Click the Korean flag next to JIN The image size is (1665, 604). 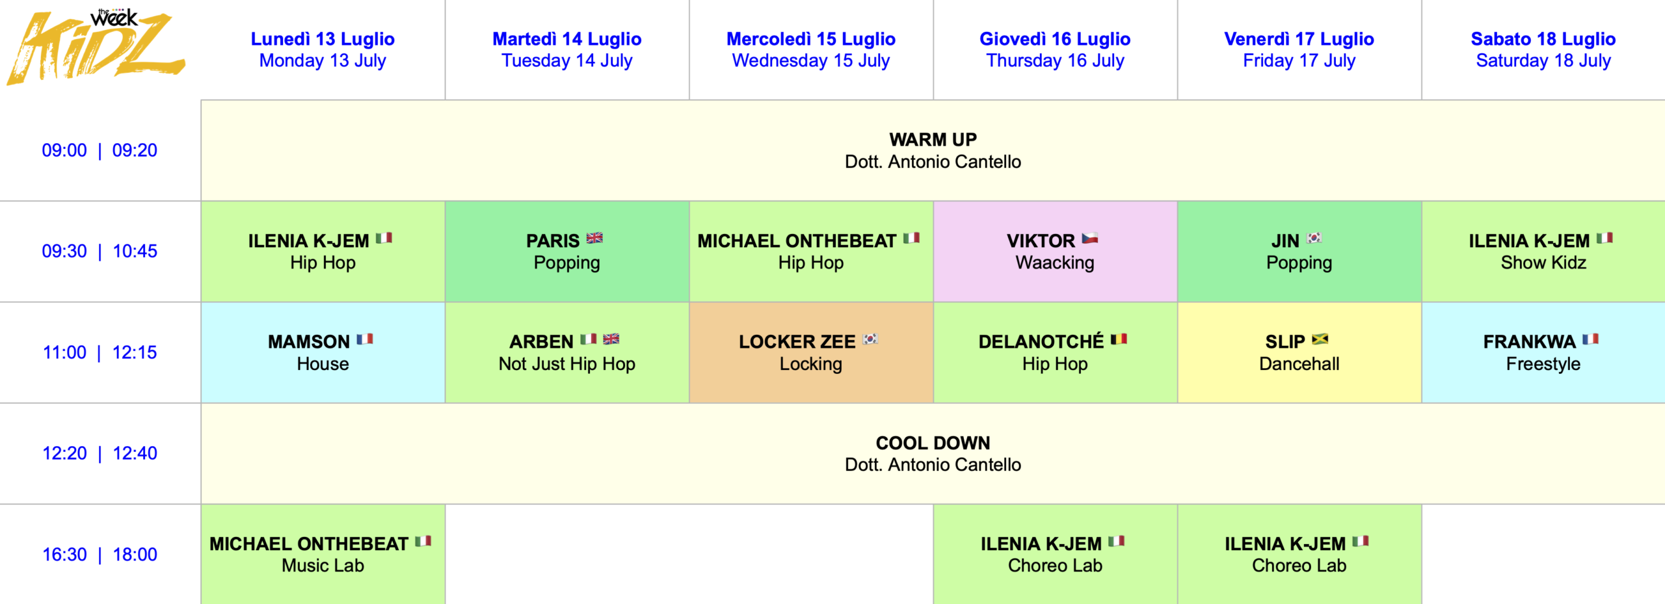tap(1314, 238)
